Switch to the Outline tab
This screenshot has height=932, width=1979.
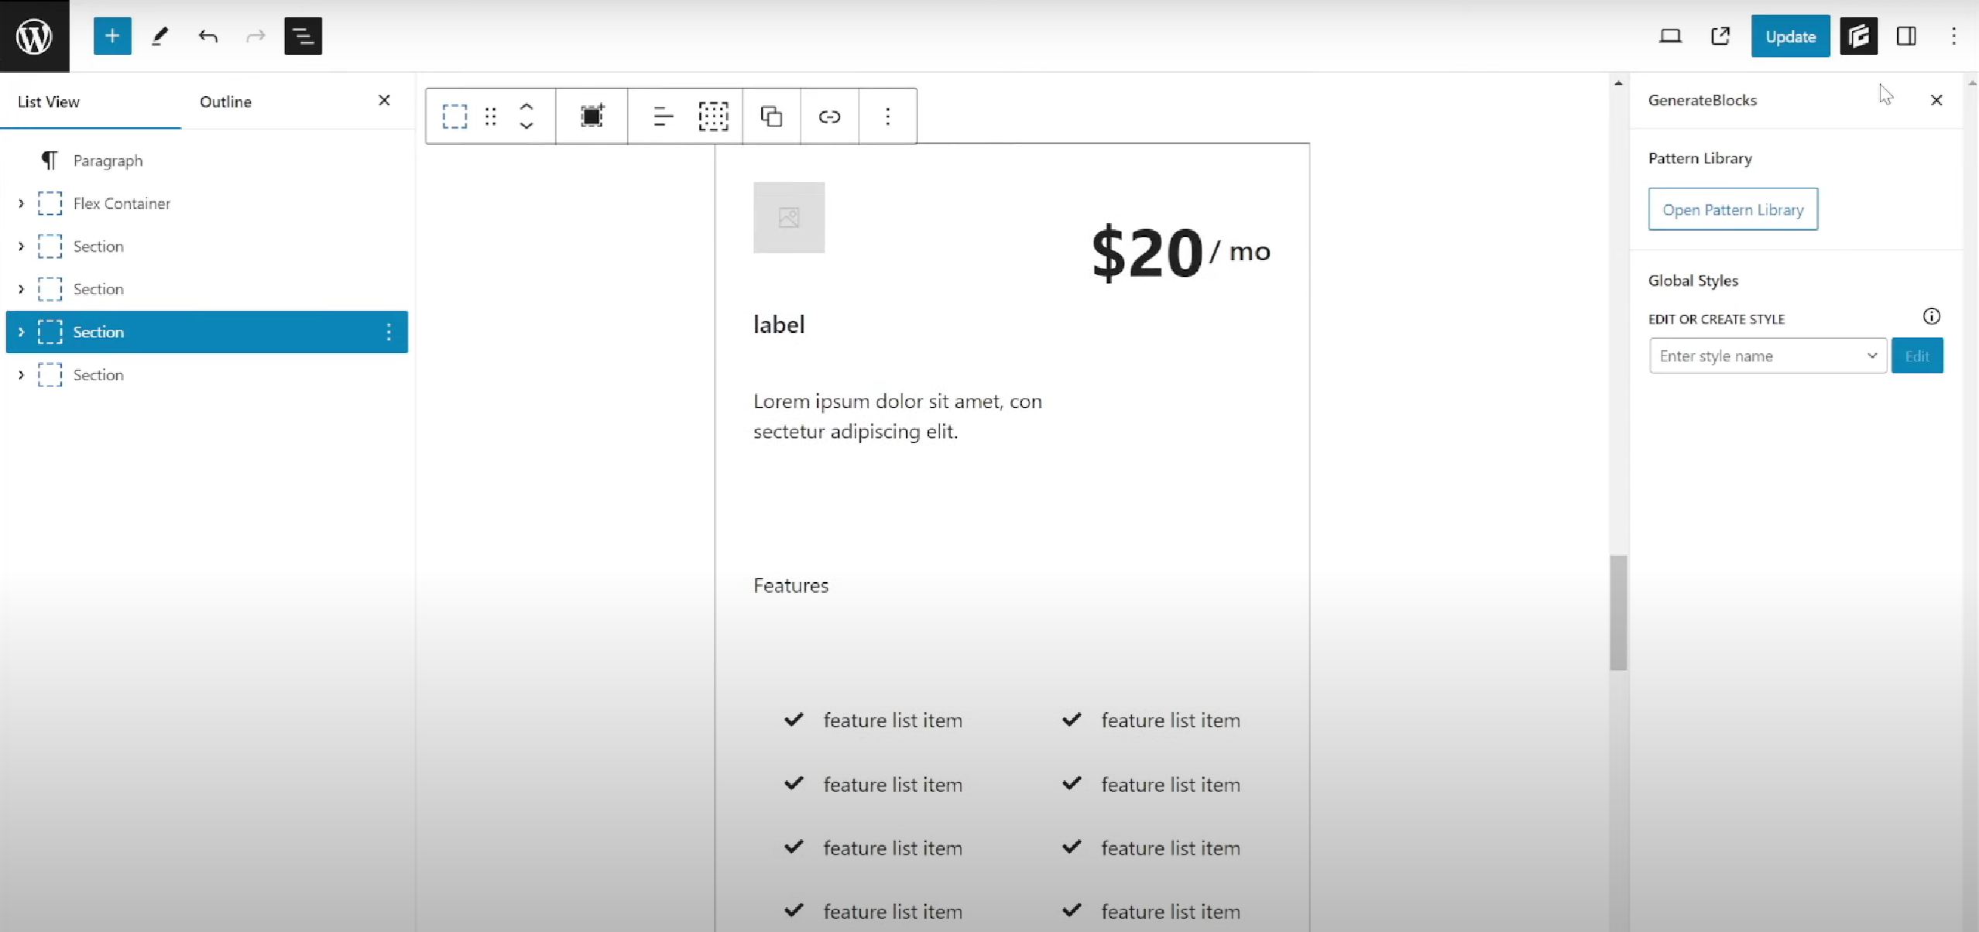tap(225, 101)
